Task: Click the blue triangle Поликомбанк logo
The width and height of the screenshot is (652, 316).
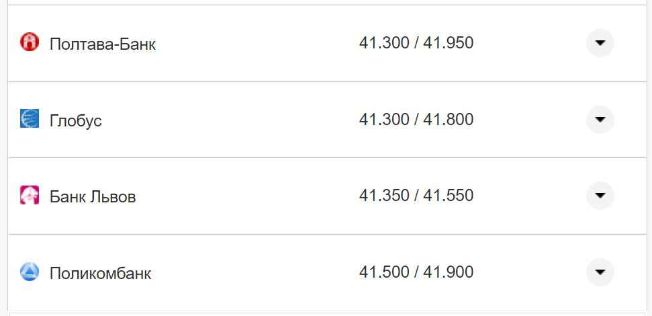Action: tap(30, 272)
